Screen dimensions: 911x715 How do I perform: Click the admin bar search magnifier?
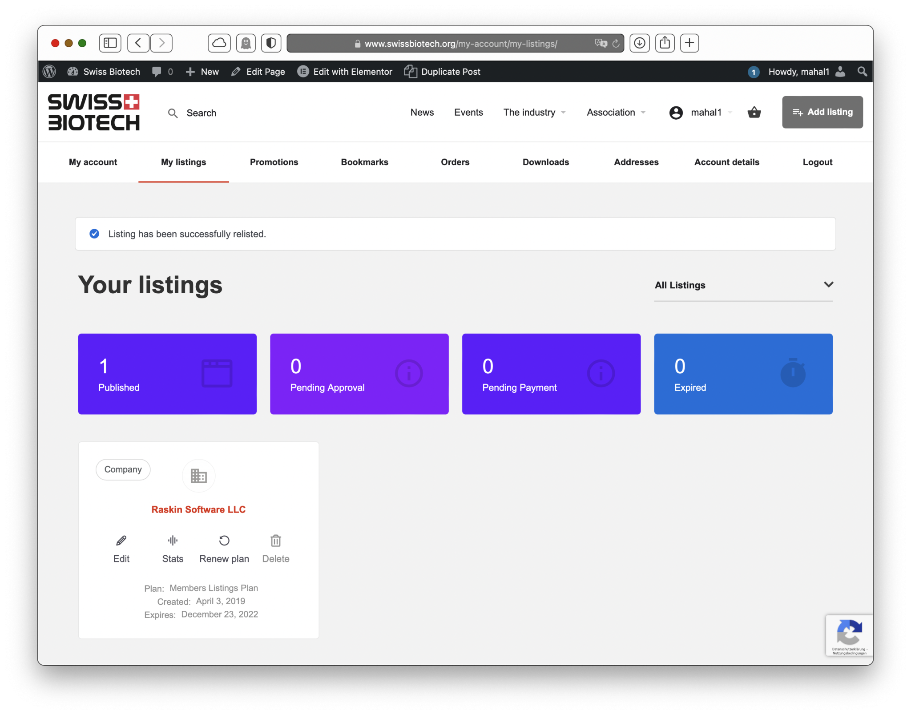point(862,72)
